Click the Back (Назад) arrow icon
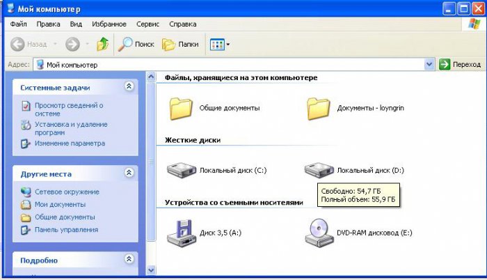Screen dimensions: 487x280 coord(17,44)
